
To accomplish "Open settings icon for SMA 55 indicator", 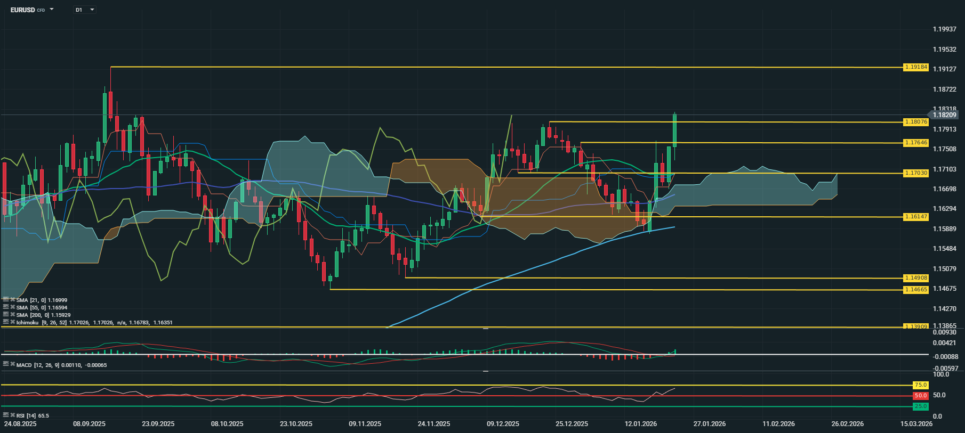I will click(6, 307).
